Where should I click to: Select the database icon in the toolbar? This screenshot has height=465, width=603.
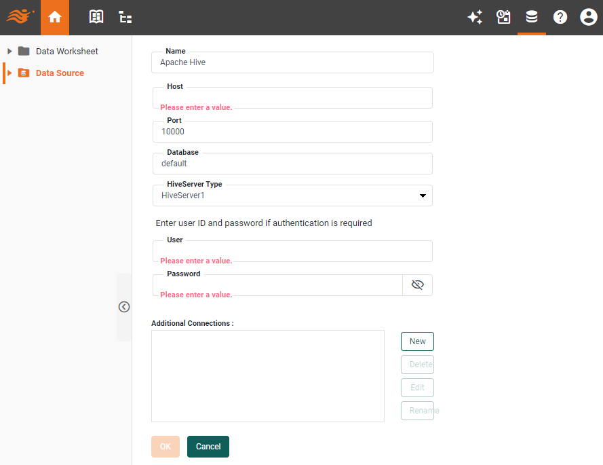pyautogui.click(x=532, y=17)
